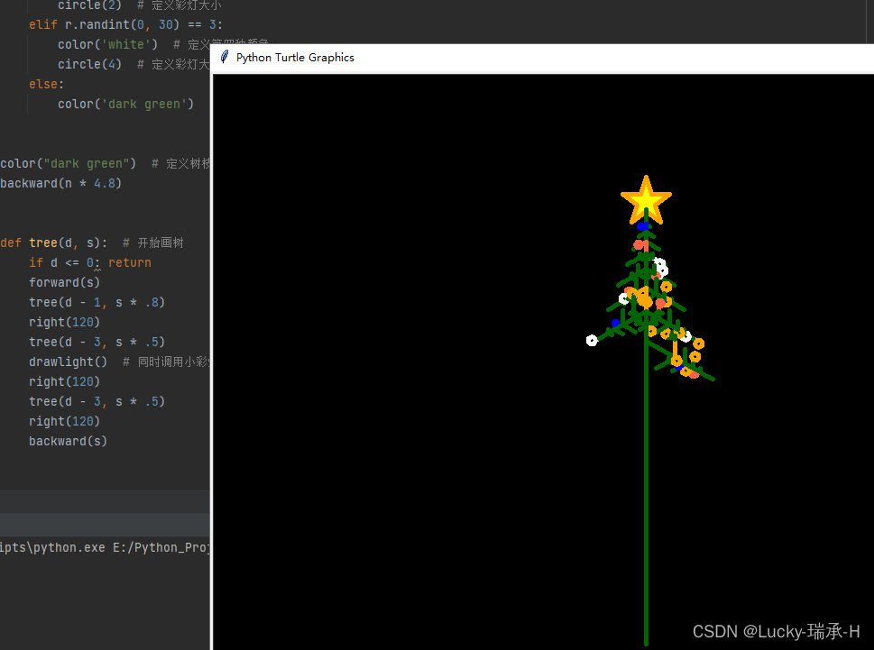
Task: Click the backward(s) code line
Action: 68,441
